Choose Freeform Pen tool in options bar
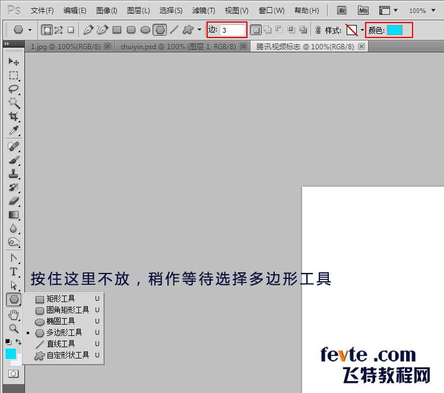 pos(103,30)
